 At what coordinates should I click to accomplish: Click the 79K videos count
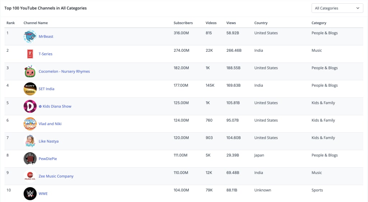click(x=209, y=190)
